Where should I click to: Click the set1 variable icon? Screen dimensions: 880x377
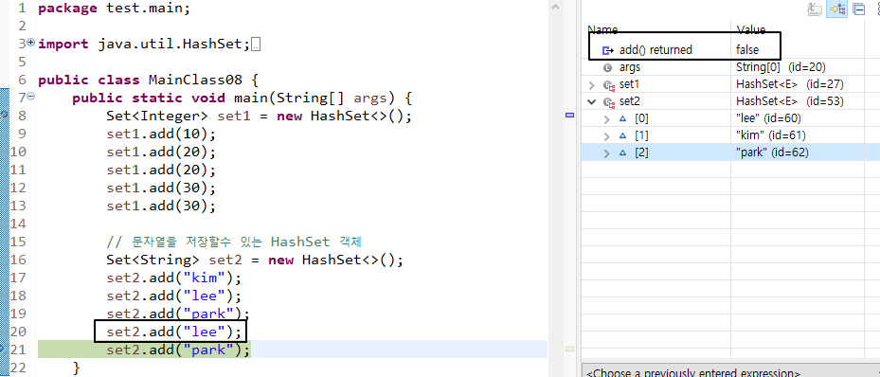click(608, 85)
